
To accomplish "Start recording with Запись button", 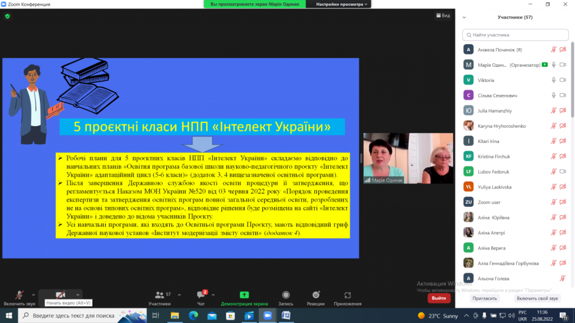I will [x=286, y=298].
